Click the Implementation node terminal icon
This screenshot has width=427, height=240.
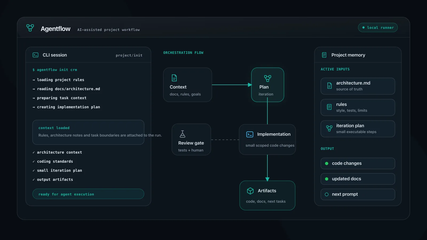pyautogui.click(x=250, y=134)
